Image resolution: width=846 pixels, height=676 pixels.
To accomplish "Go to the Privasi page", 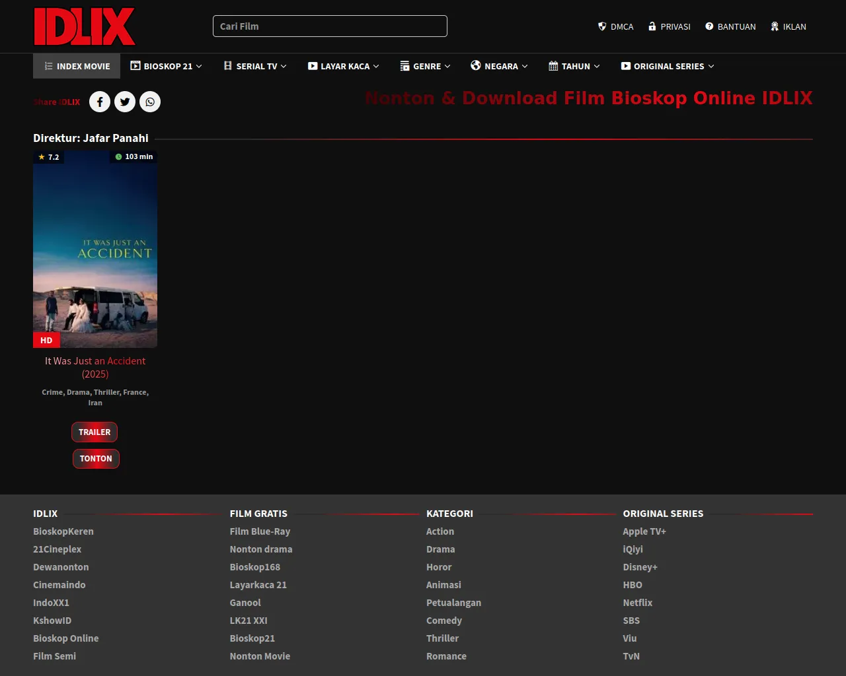I will point(669,26).
